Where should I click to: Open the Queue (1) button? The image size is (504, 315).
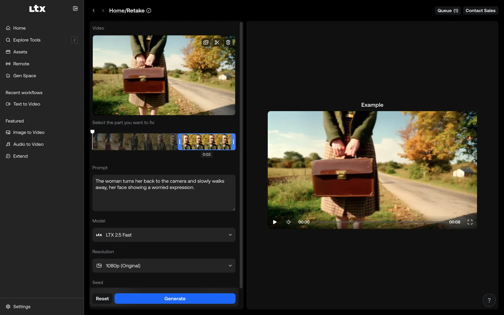[448, 10]
